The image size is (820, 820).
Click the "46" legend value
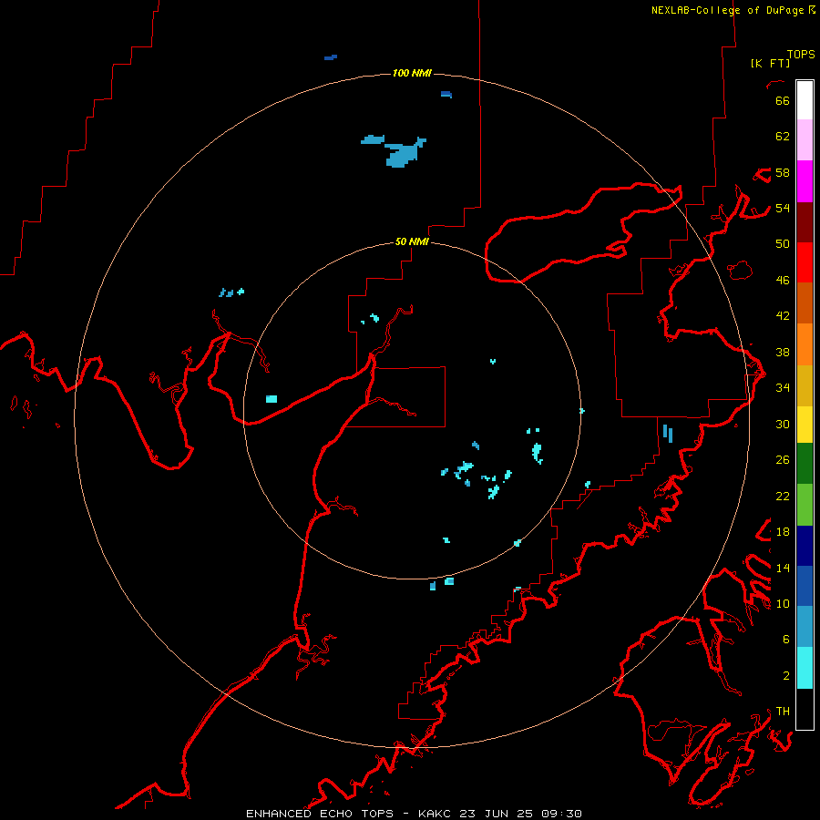pos(783,281)
